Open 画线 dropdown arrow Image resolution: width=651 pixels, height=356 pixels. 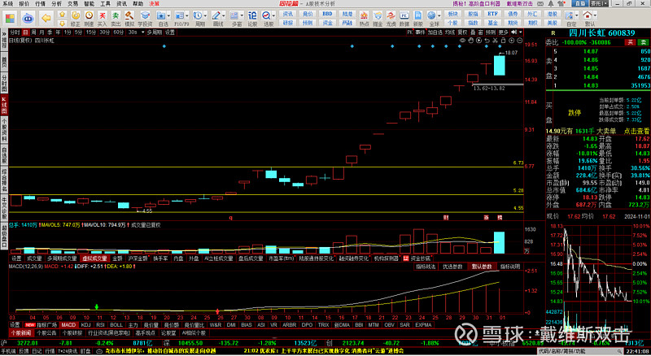tap(223, 15)
